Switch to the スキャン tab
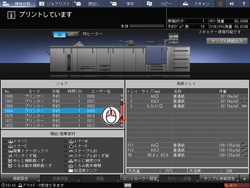 (x=197, y=3)
